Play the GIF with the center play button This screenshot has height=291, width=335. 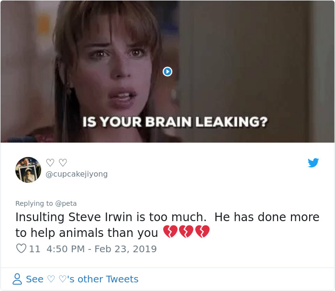coord(167,72)
